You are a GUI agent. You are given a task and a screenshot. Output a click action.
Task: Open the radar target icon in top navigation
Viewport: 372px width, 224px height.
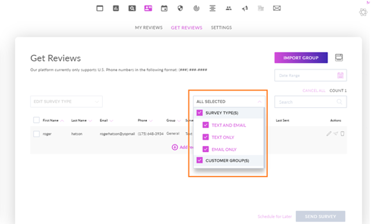coord(196,9)
